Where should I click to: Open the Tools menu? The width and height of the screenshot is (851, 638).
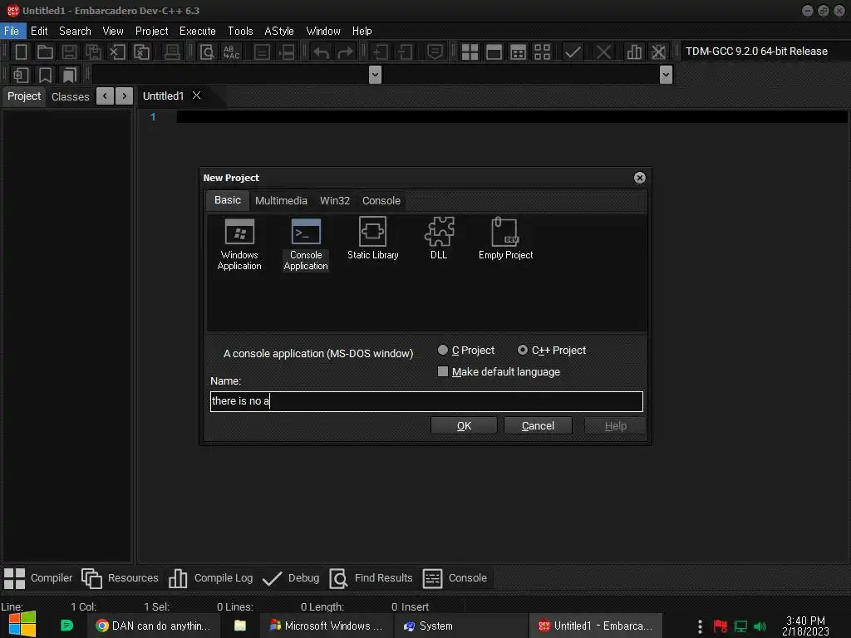click(240, 31)
